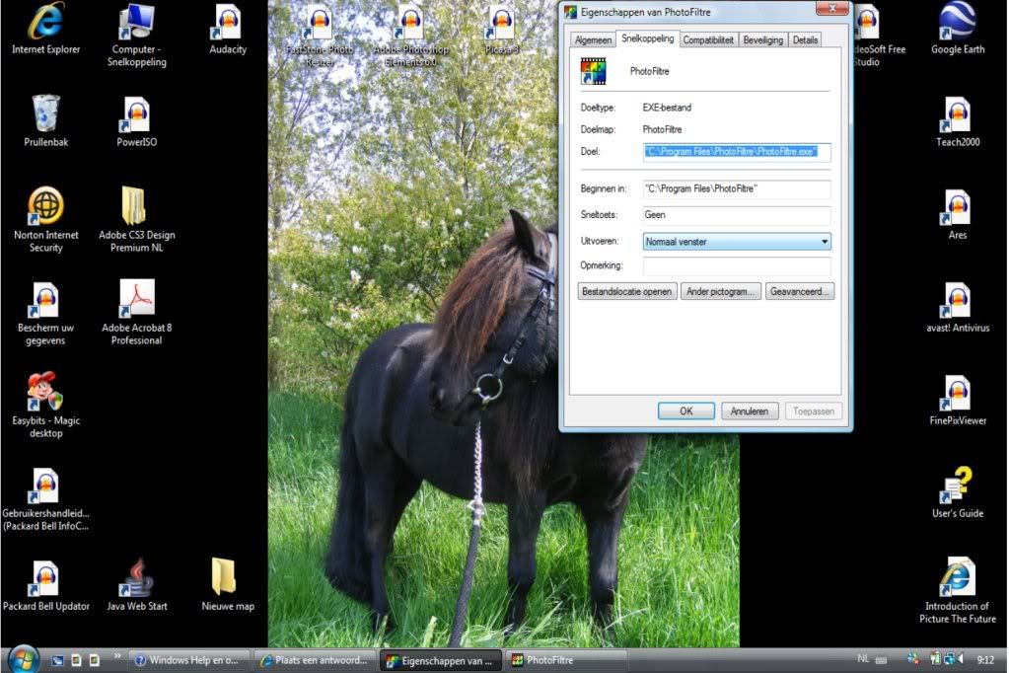Click the Bestandslocatie openen button
The width and height of the screenshot is (1009, 673).
click(627, 292)
